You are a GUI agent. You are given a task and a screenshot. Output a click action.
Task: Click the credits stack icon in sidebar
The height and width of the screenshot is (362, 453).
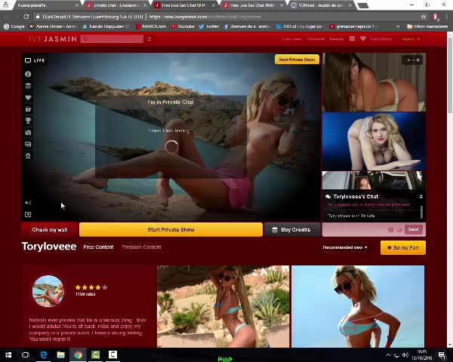[28, 86]
